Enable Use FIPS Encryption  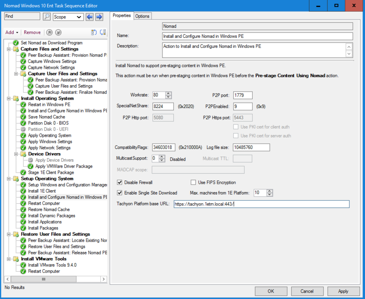(194, 183)
